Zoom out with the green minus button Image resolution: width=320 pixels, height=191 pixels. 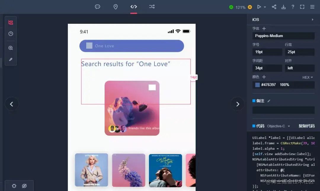click(231, 7)
